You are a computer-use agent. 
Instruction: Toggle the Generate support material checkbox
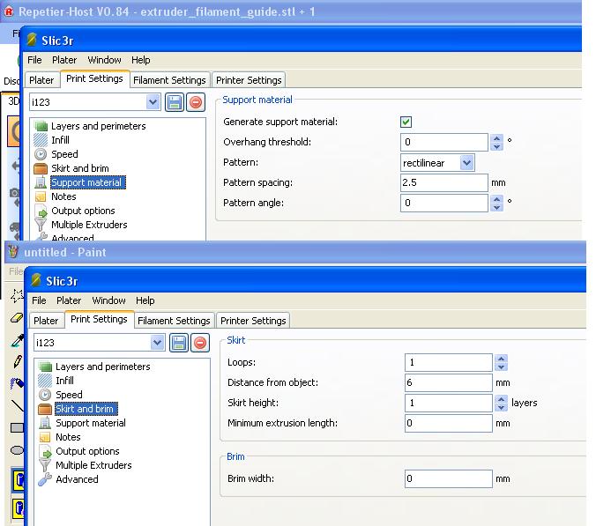tap(406, 122)
